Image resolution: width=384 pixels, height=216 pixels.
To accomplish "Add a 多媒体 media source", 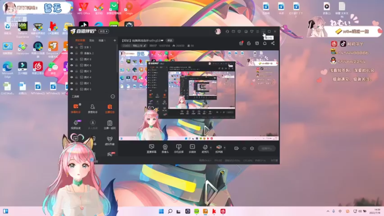I will pos(192,148).
